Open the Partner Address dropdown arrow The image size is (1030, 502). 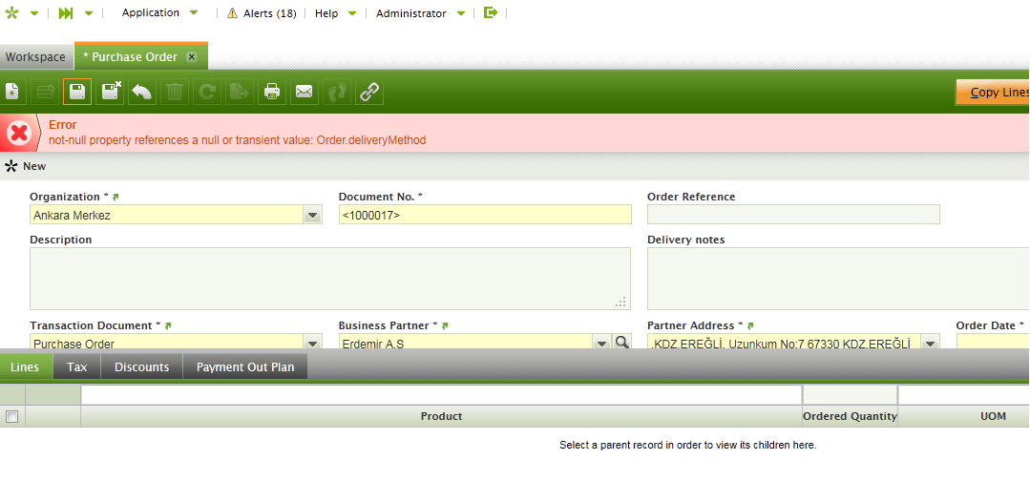[x=930, y=343]
